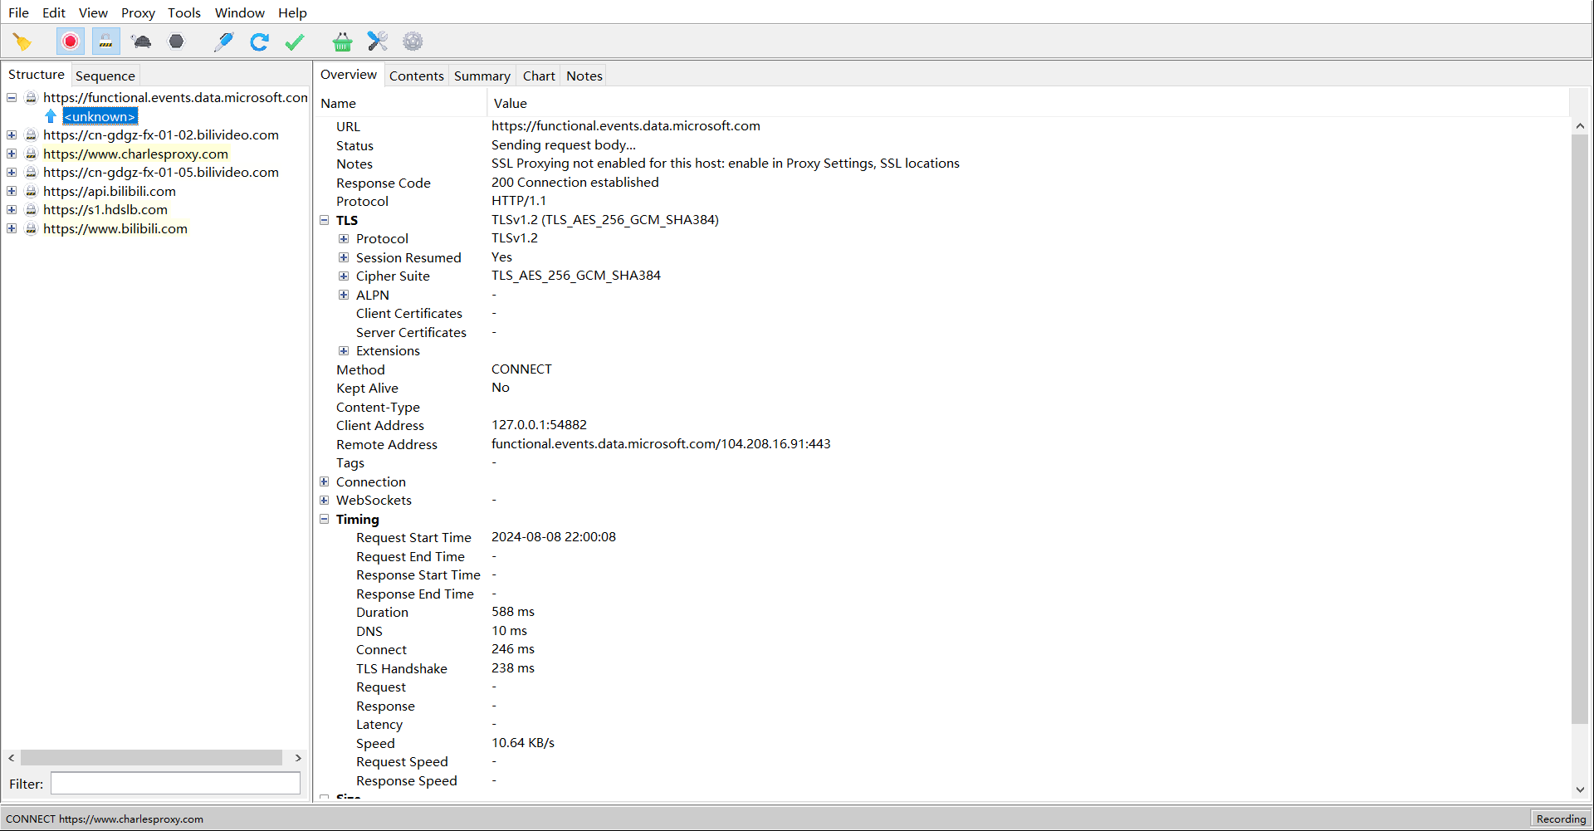
Task: Open Charles settings via the gear icon
Action: [412, 41]
